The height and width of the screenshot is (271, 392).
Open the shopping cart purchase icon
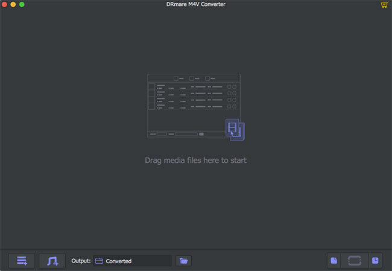(x=384, y=5)
